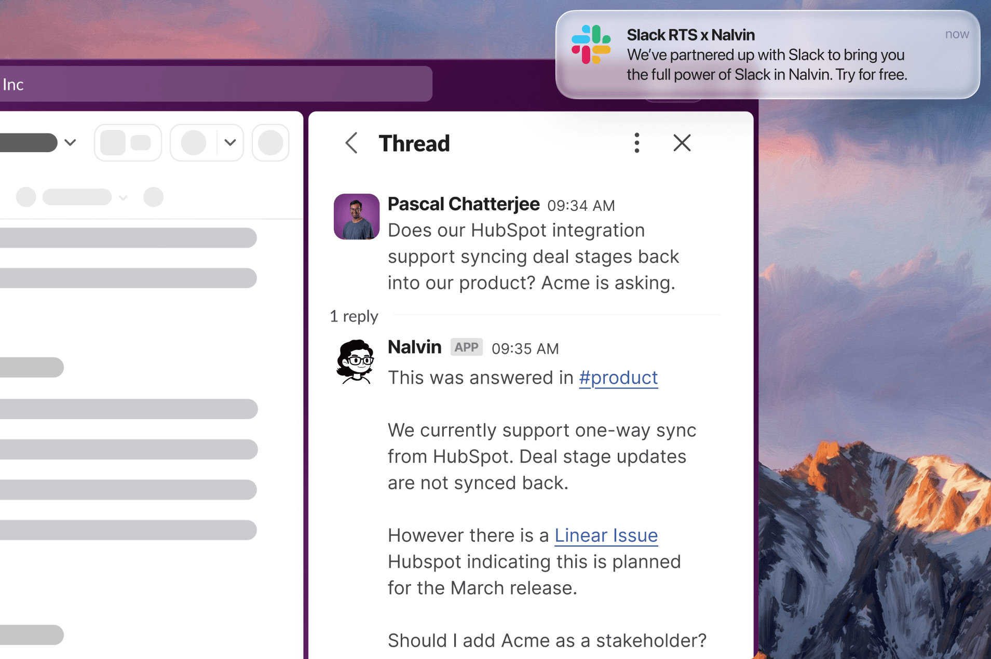Click the Should I add Acme question text
Image resolution: width=991 pixels, height=659 pixels.
(x=547, y=640)
